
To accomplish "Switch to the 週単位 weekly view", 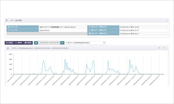I will coord(19,43).
